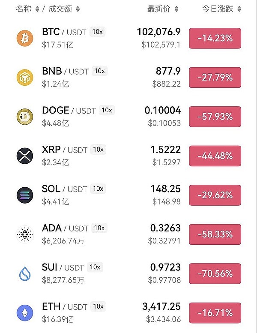Viewport: 257px width, 333px height.
Task: Open the XRP / USDT pair
Action: pos(64,150)
